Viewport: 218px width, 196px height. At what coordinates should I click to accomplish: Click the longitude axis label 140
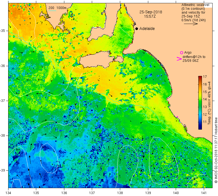click(176, 193)
